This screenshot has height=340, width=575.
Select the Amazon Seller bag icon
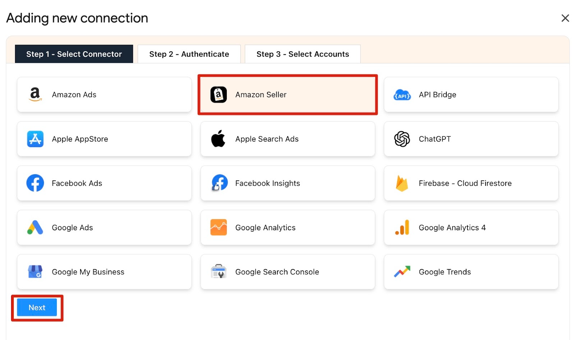(218, 95)
